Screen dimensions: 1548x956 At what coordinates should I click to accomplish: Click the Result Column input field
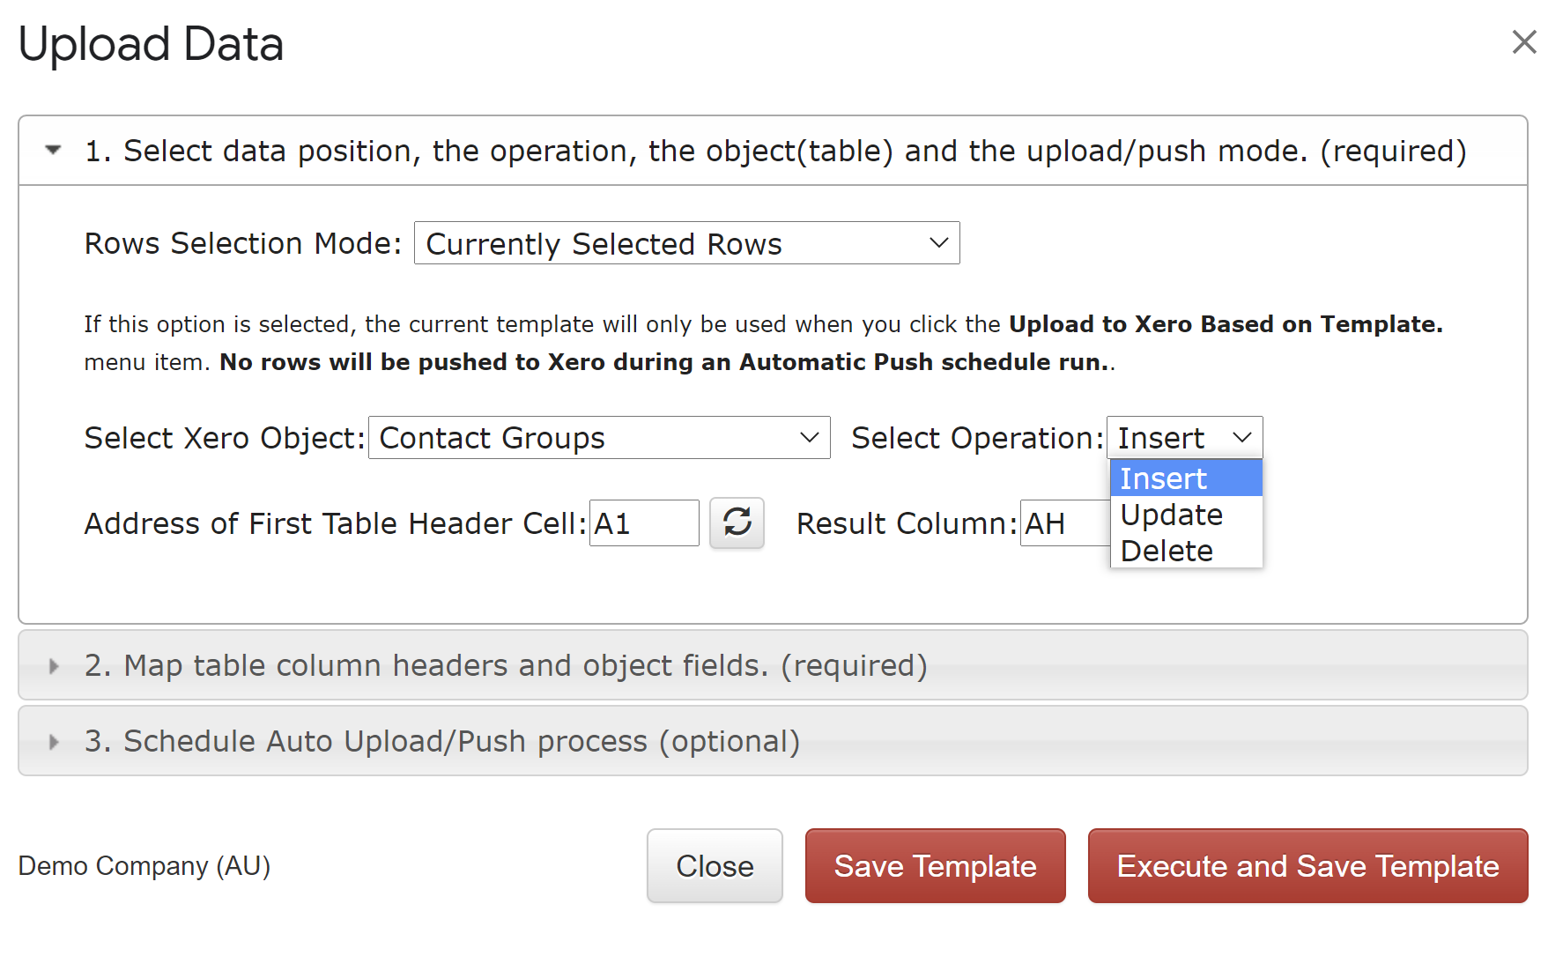[1065, 523]
